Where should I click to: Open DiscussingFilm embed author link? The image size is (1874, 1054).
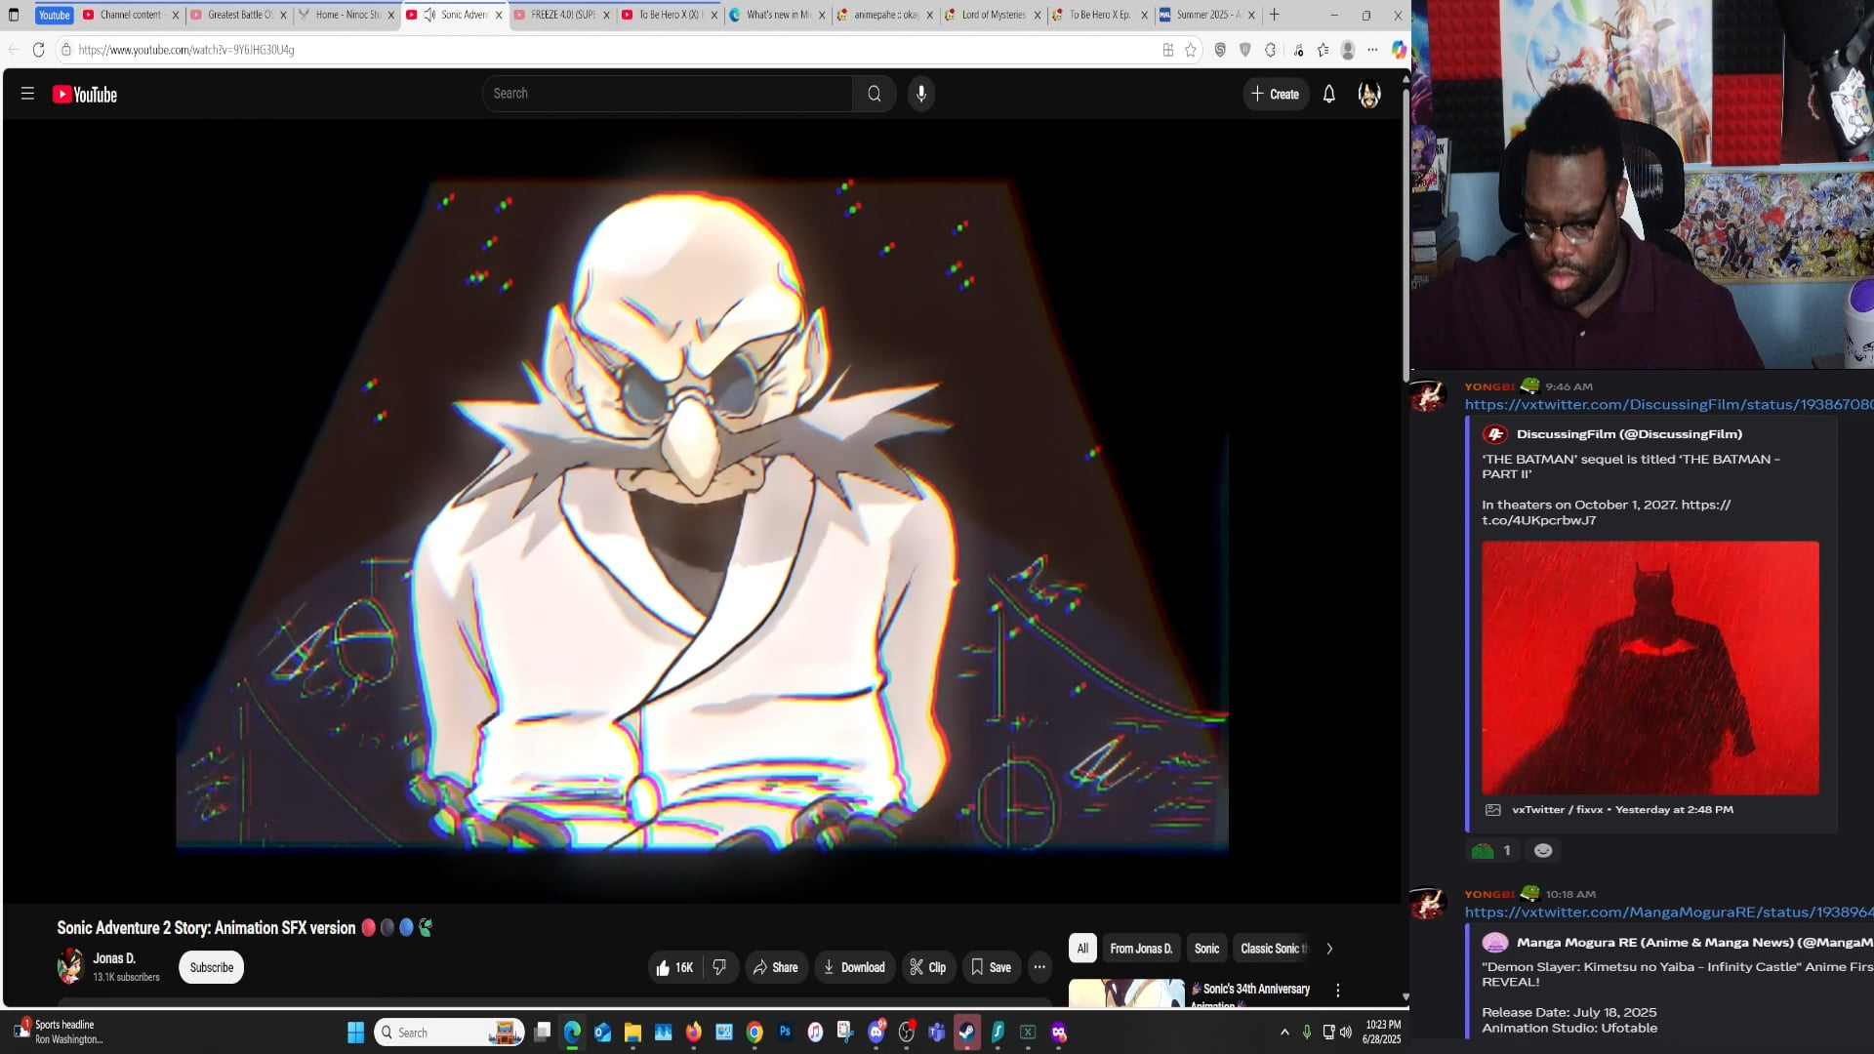pyautogui.click(x=1629, y=434)
